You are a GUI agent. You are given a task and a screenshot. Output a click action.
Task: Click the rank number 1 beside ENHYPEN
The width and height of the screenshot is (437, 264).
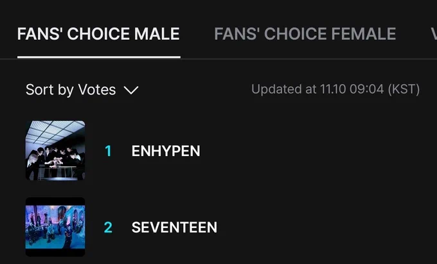click(108, 151)
